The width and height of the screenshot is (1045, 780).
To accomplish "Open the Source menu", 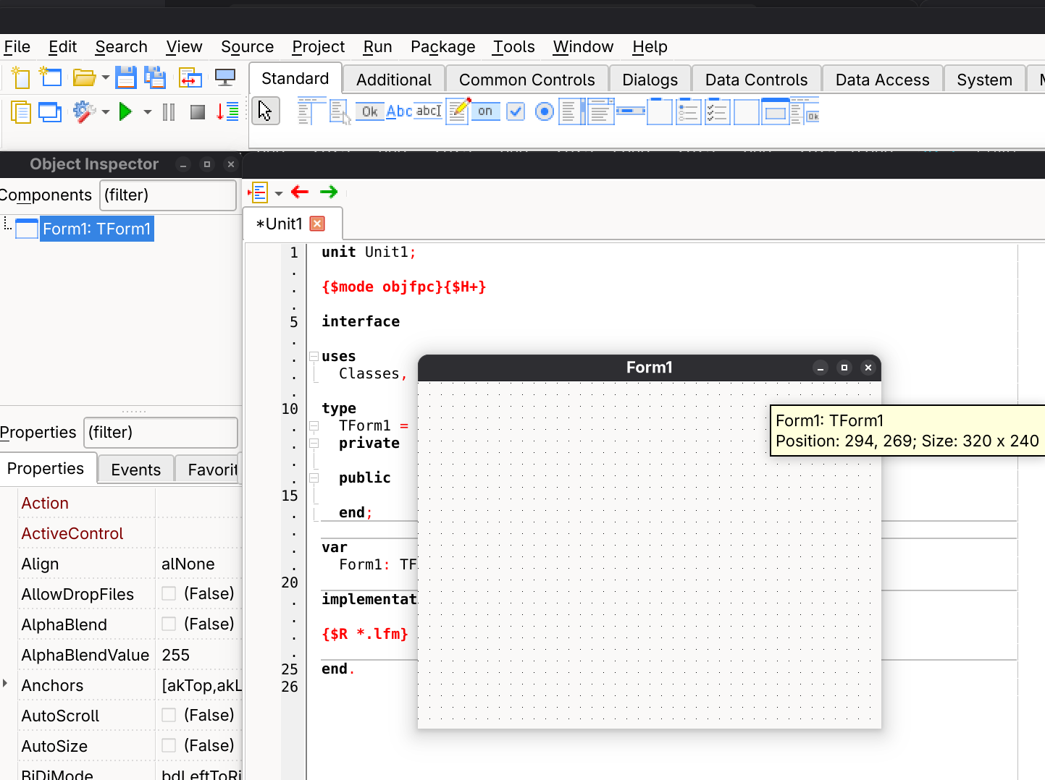I will (248, 47).
